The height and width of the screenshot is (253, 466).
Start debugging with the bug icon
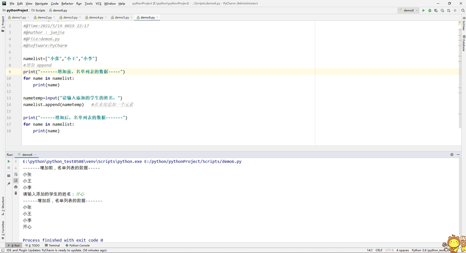(x=430, y=10)
